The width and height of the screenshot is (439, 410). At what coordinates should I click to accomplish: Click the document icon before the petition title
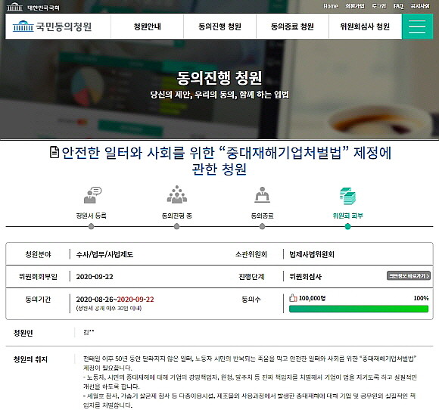tap(54, 152)
